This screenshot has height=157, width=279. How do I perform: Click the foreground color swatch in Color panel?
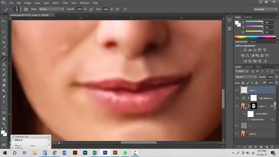pyautogui.click(x=237, y=23)
